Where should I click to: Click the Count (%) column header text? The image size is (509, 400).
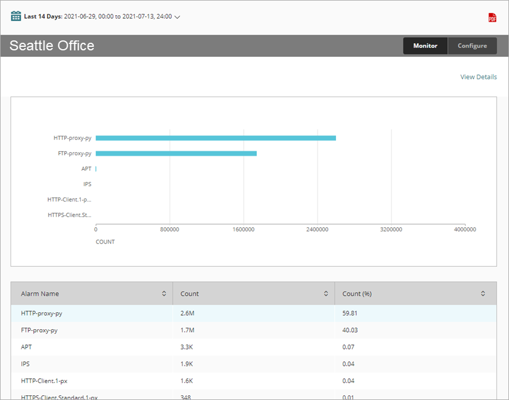(357, 293)
